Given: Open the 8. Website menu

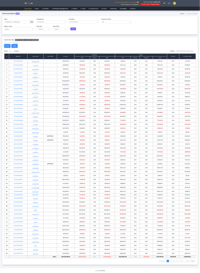Looking at the screenshot, I should (123, 9).
